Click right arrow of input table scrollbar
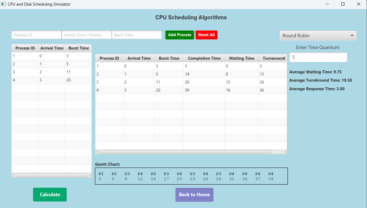The image size is (367, 208). click(90, 175)
